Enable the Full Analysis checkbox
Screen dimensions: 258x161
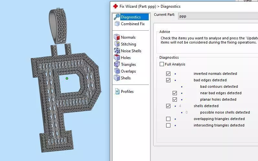point(162,64)
